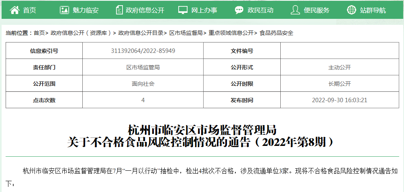Follow breadcrumb link 政府信息公开（资源库）
404x192 pixels.
(81, 33)
